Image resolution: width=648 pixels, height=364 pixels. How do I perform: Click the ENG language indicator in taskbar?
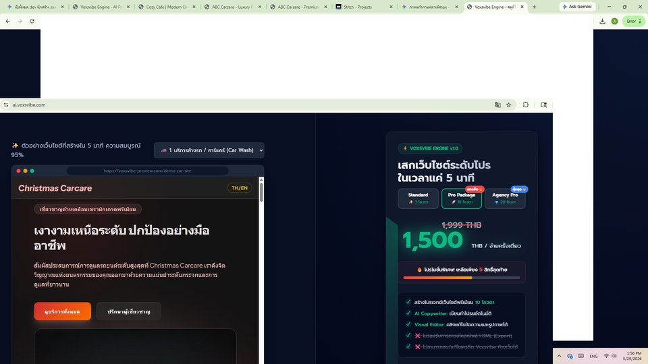[x=593, y=356]
